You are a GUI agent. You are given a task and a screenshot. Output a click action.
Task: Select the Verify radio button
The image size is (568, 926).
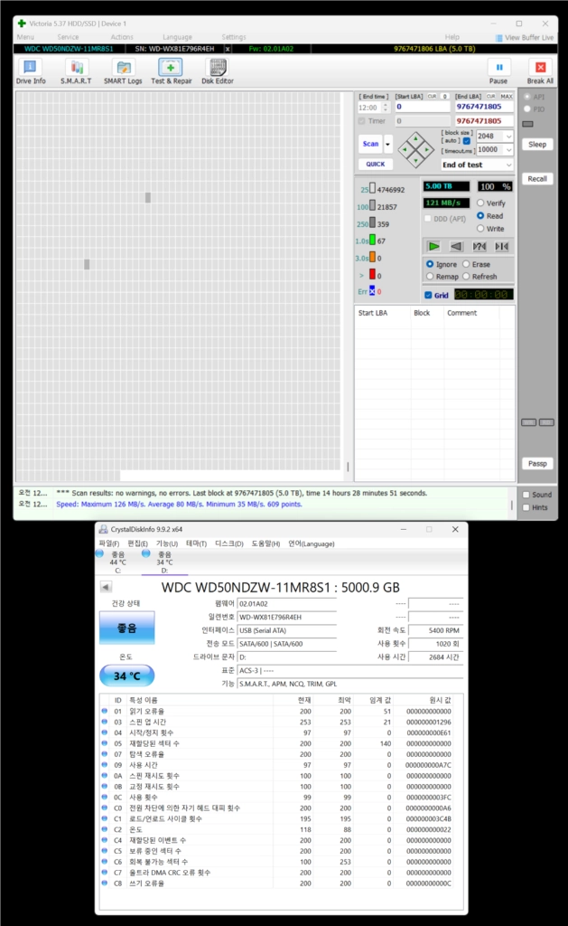[x=480, y=203]
